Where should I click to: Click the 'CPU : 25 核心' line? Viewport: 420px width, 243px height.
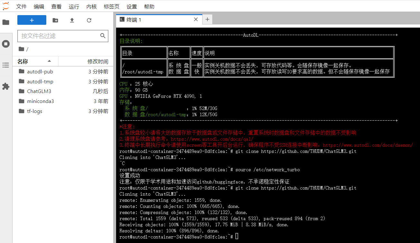[x=136, y=84]
